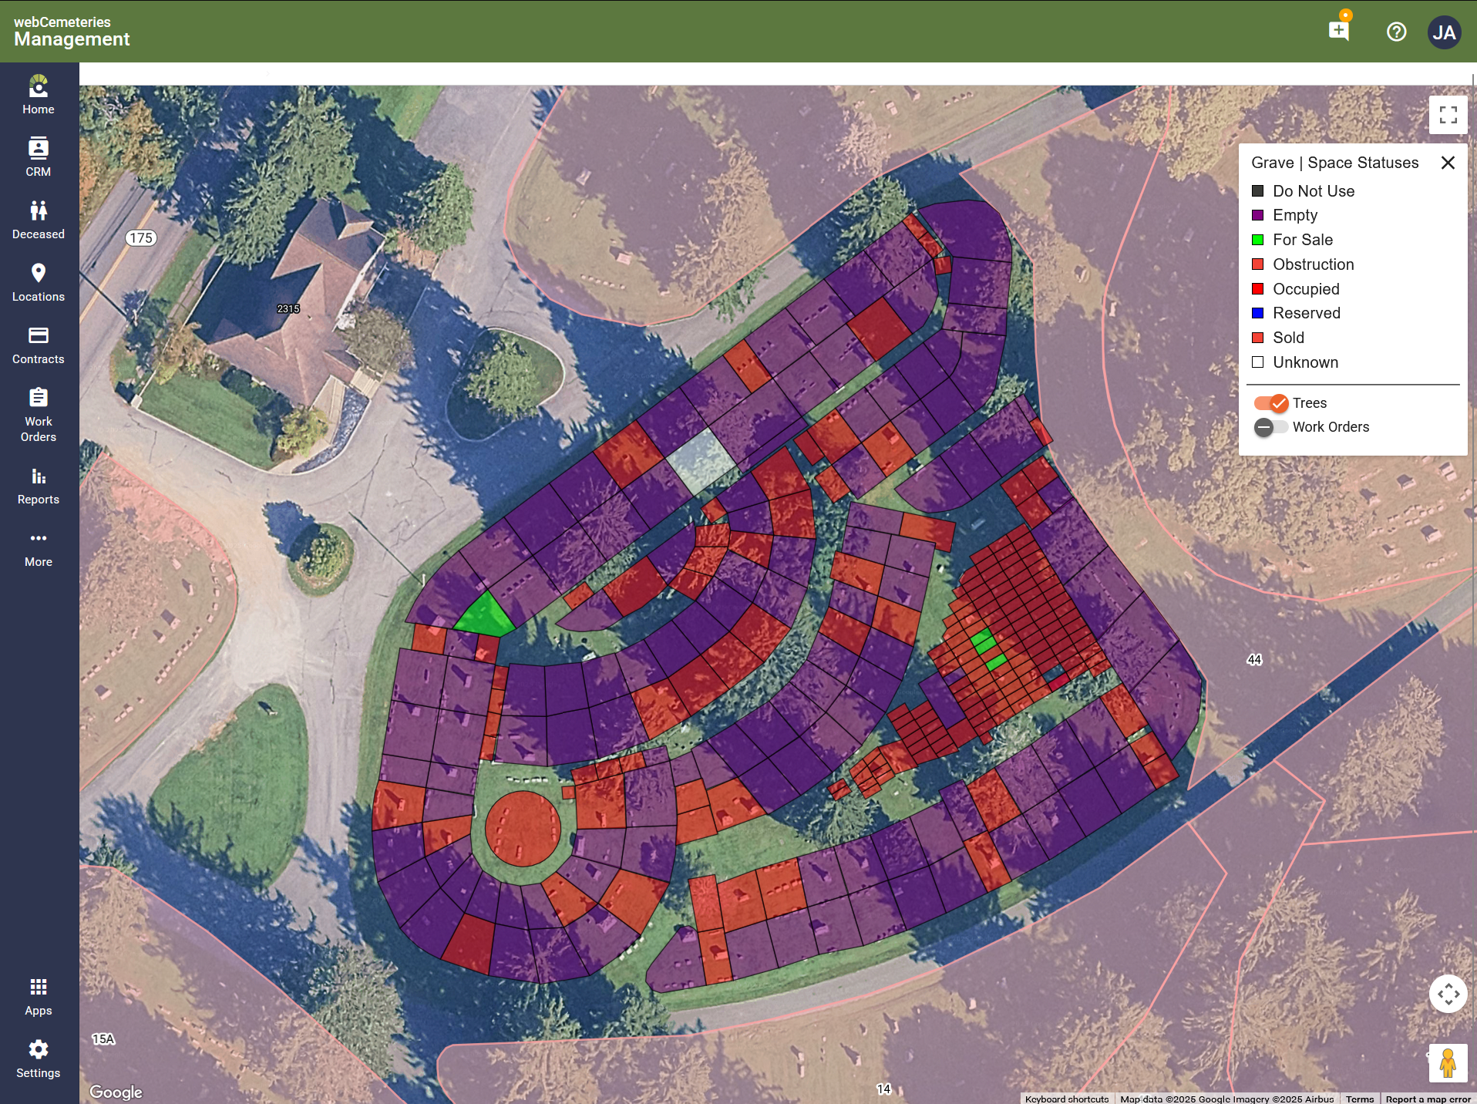Open Settings gear in sidebar
1477x1104 pixels.
pos(39,1059)
